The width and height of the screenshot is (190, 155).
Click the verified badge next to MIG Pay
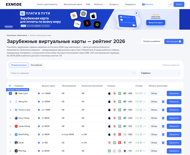tap(39, 151)
